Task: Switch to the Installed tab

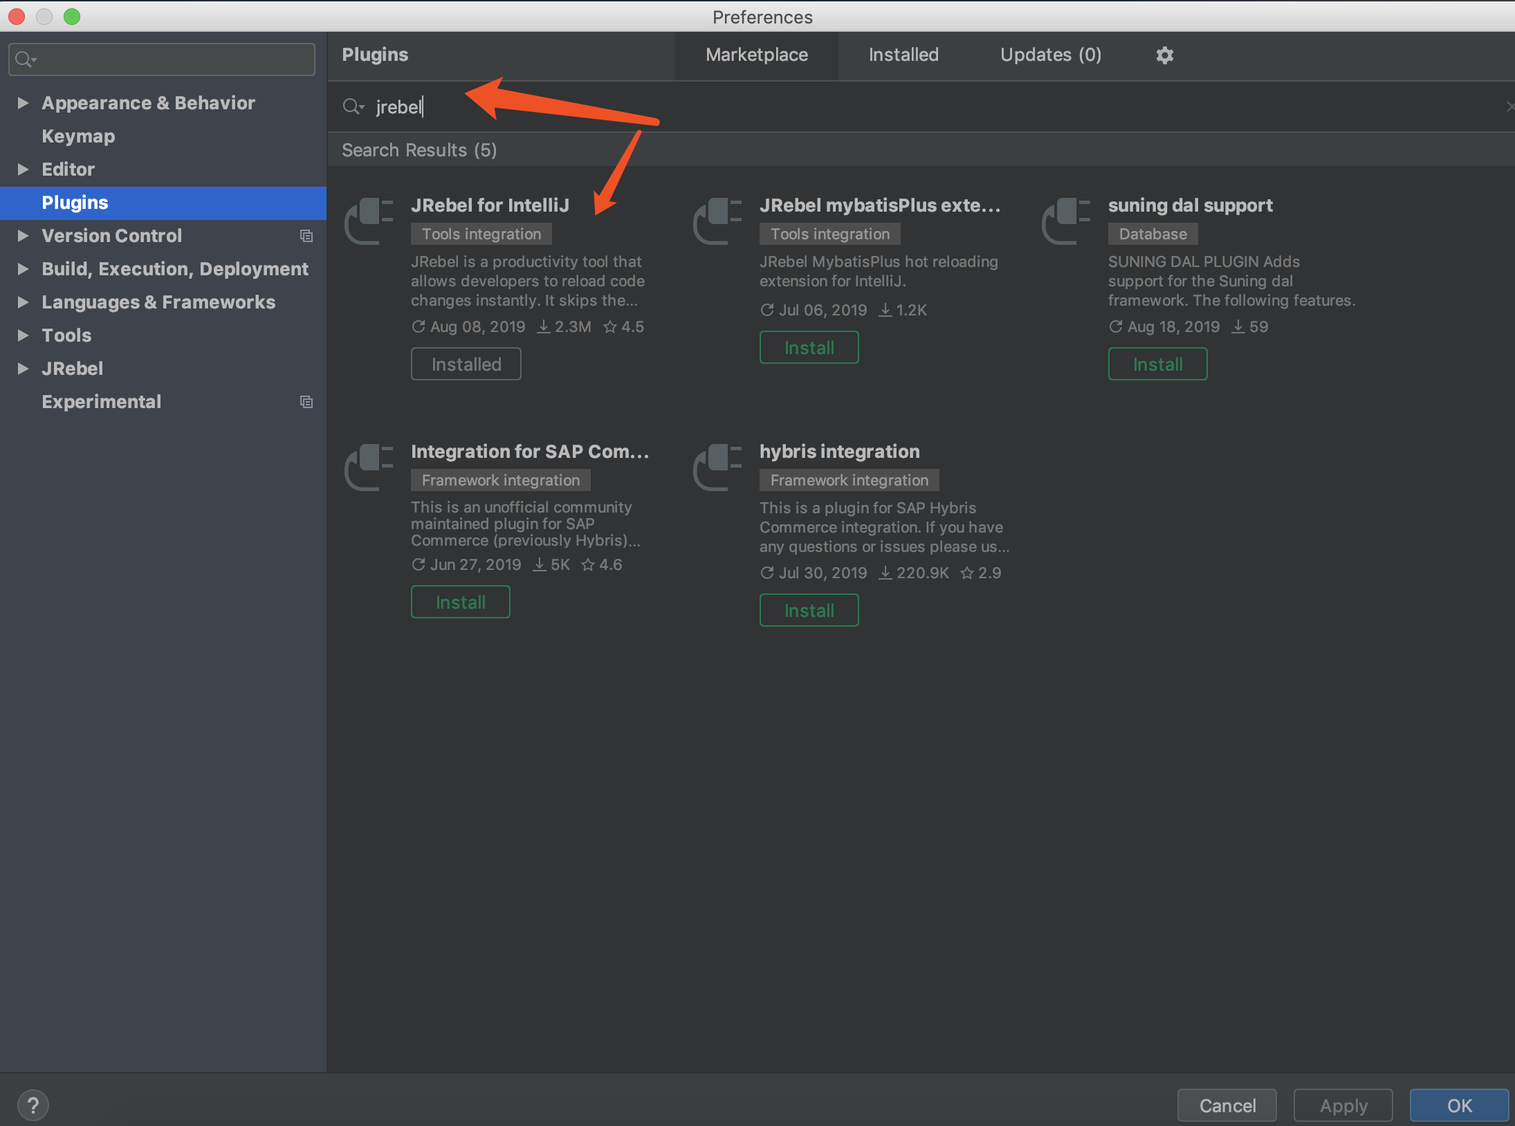Action: coord(903,55)
